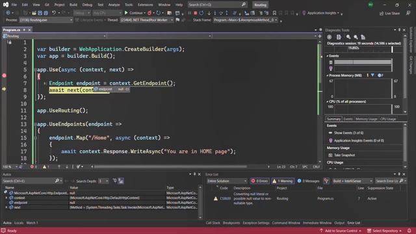Toggle the 0 Messages filter button
The width and height of the screenshot is (416, 234).
point(308,181)
